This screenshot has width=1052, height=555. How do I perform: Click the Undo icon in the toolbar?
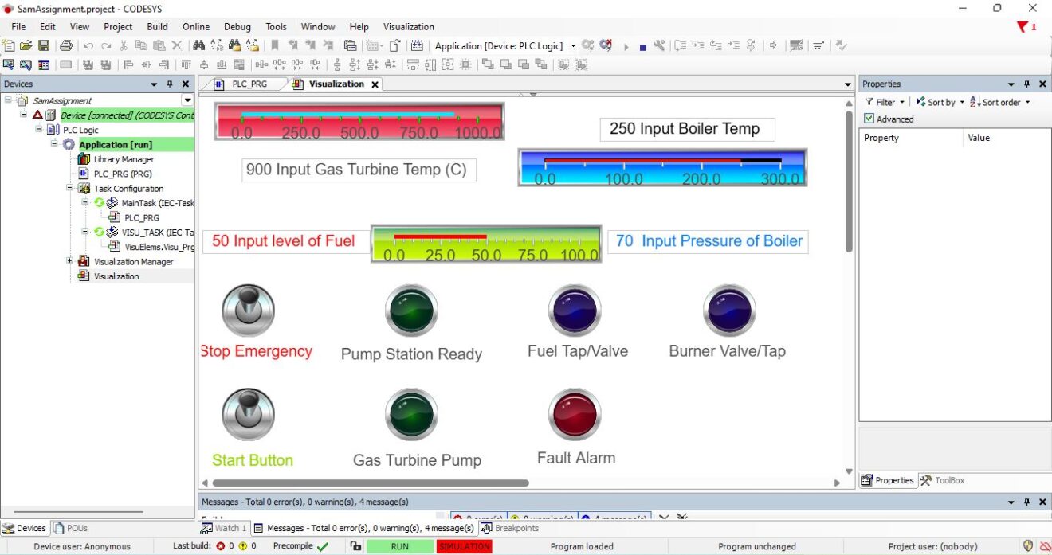(88, 45)
